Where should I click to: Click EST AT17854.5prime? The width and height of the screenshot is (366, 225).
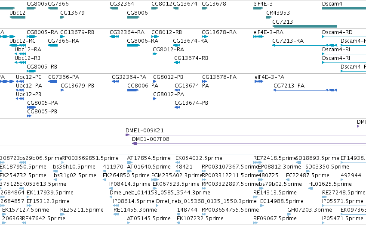pyautogui.click(x=129, y=162)
